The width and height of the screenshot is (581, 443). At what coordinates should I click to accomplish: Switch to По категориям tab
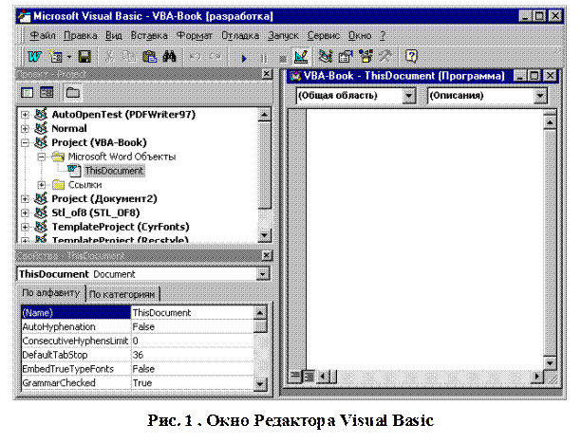pyautogui.click(x=122, y=294)
